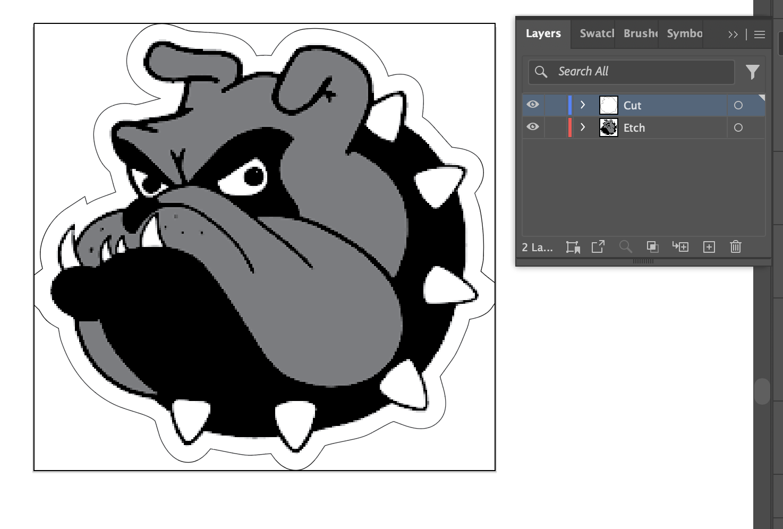Hide the Etch layer

533,127
